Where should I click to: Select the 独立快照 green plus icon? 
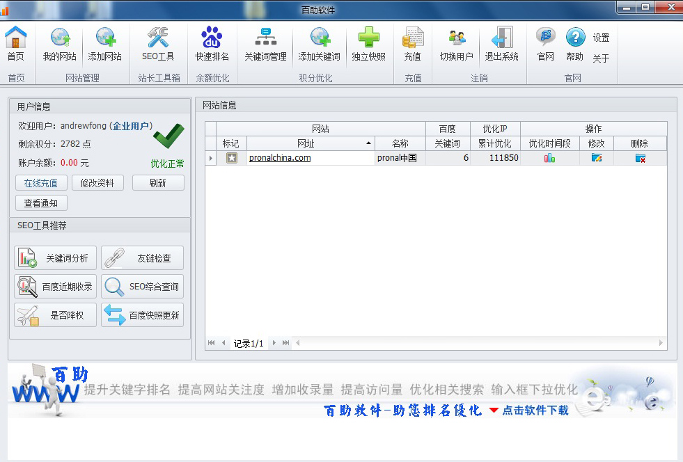(x=368, y=44)
